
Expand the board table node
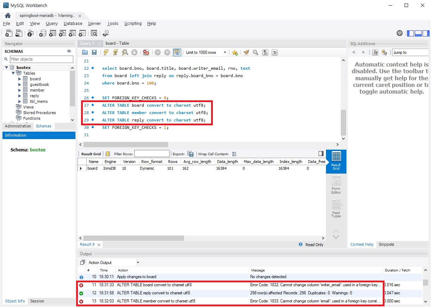[20, 79]
